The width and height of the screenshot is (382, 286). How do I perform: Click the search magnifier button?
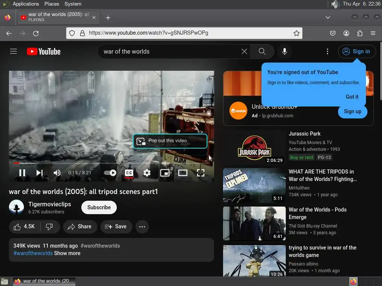coord(262,51)
